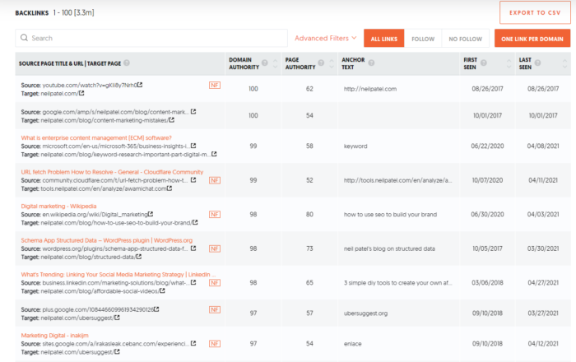
Task: Click NF badge on plus.google.com row
Action: click(215, 309)
